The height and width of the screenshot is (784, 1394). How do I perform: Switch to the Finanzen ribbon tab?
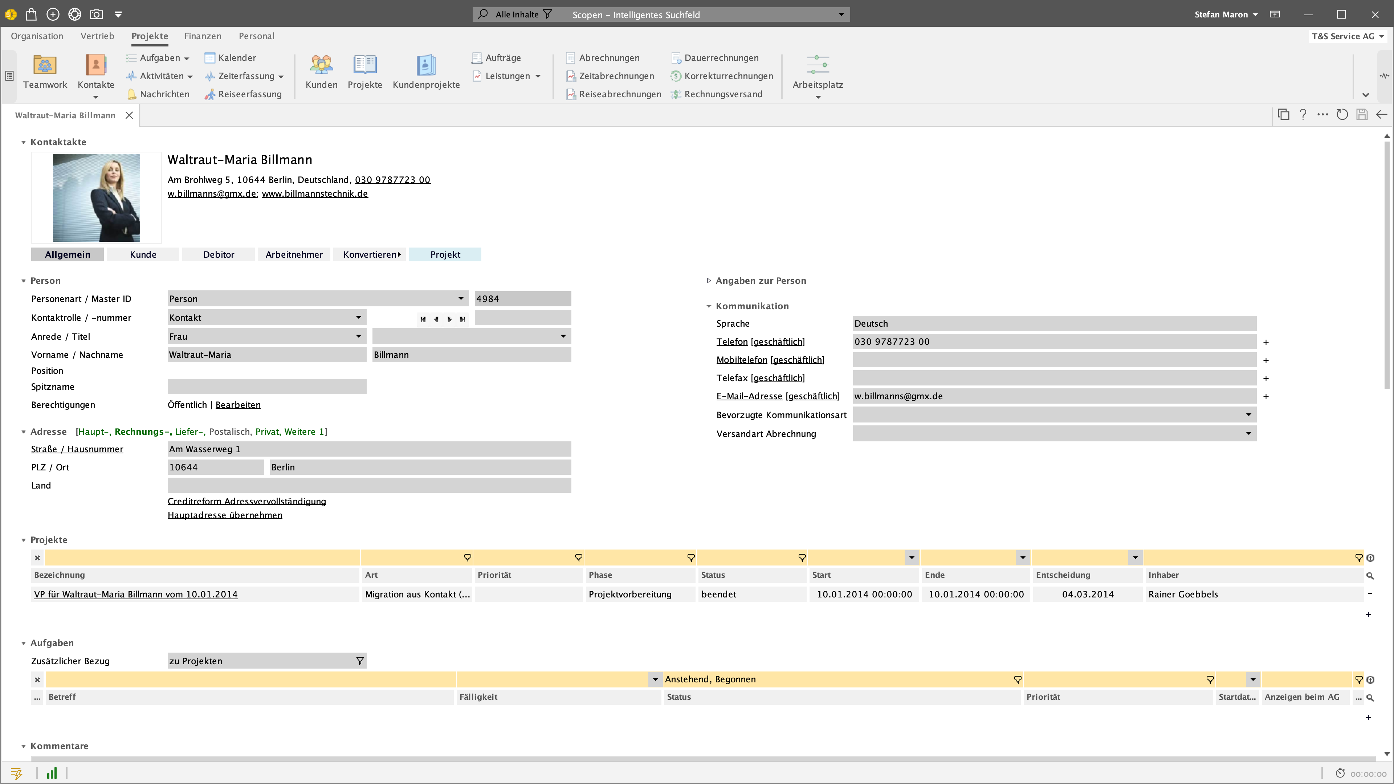point(203,36)
